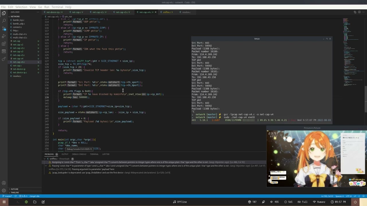Open Source Control view with badge
367x206 pixels.
pos(4,29)
